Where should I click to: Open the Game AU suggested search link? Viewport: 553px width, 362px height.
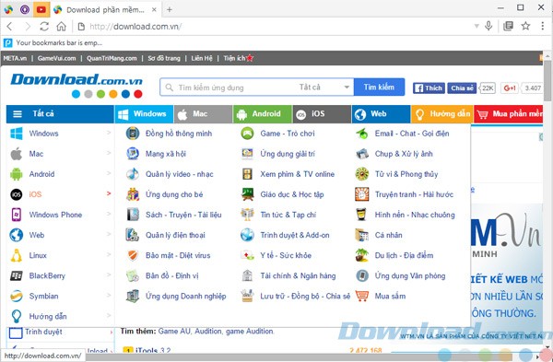pos(175,332)
